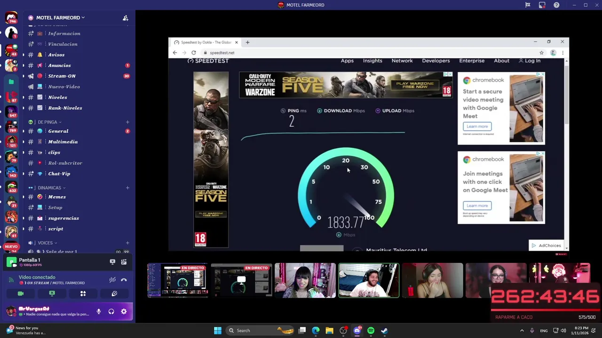The width and height of the screenshot is (602, 338).
Task: Select the server icon at the top of the server list
Action: click(x=11, y=18)
